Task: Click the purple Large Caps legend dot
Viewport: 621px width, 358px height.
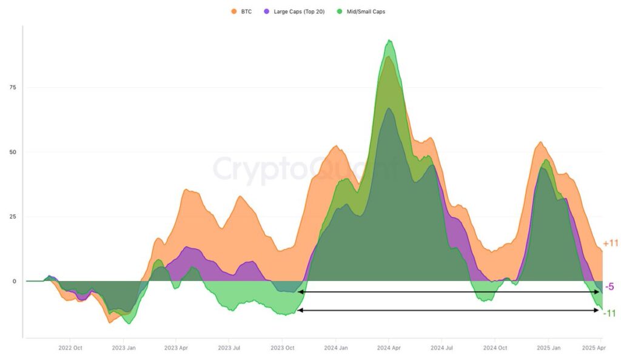Action: click(x=267, y=12)
